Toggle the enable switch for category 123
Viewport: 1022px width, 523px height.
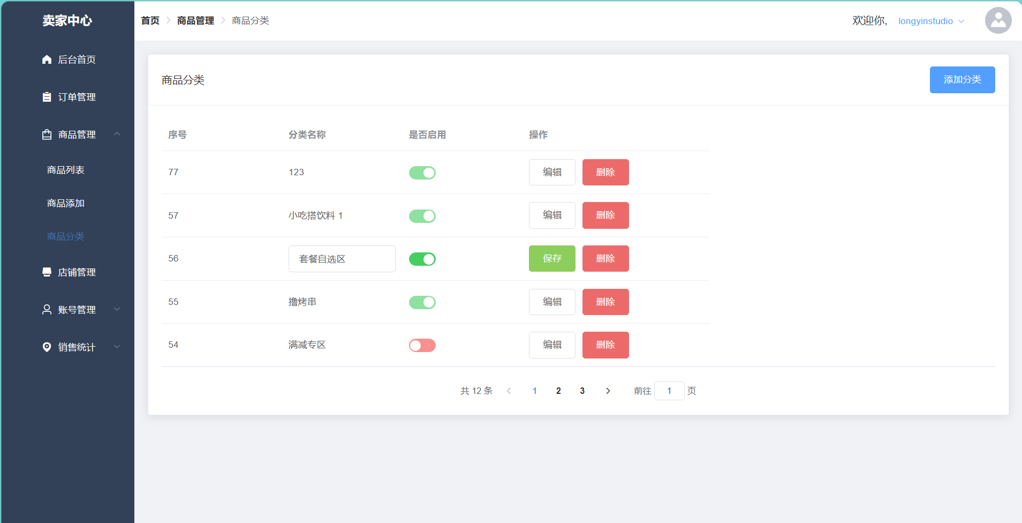[x=422, y=173]
